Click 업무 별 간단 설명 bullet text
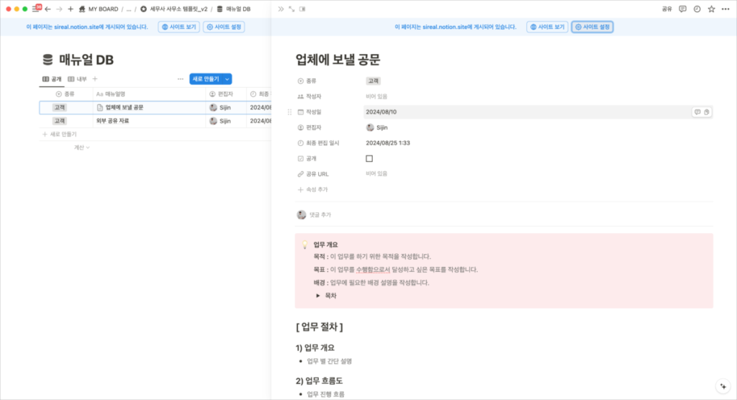Screen dimensions: 737x400 330,361
